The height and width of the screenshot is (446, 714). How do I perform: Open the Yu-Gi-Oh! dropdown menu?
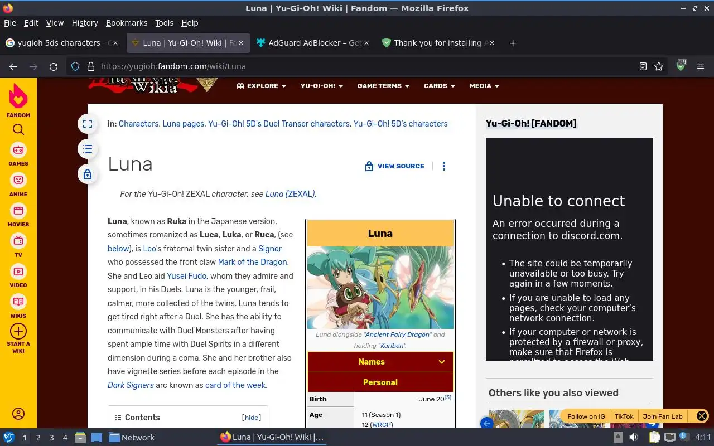click(x=322, y=86)
